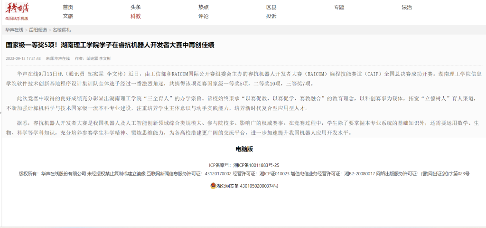
Task: Go to the 评论 section
Action: [204, 16]
